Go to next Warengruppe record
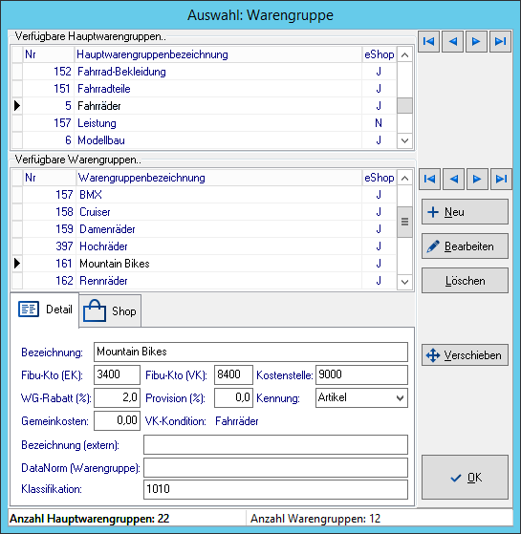 point(477,179)
